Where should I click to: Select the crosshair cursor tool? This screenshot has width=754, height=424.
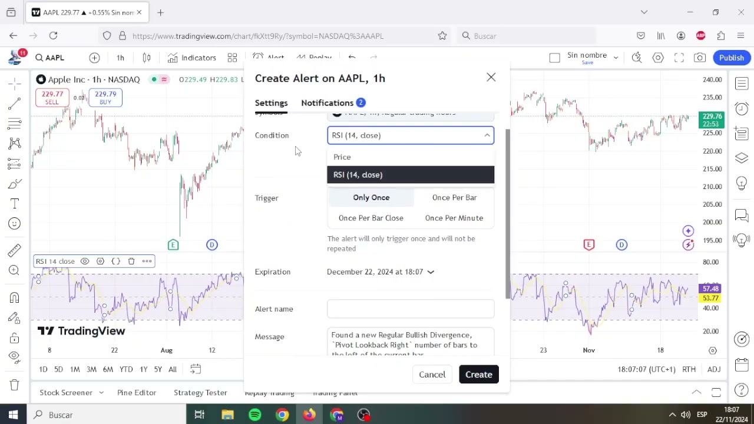point(15,84)
